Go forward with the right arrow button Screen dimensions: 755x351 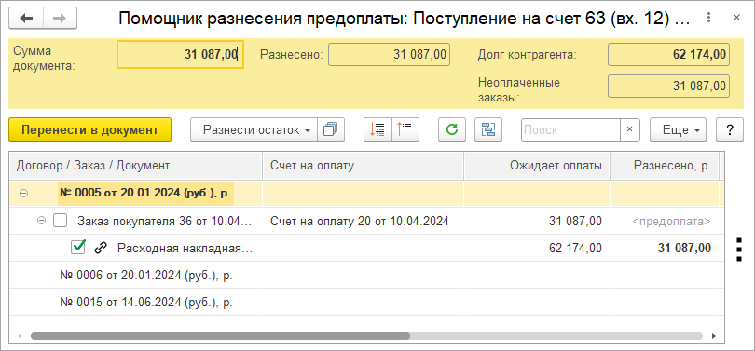(x=61, y=19)
